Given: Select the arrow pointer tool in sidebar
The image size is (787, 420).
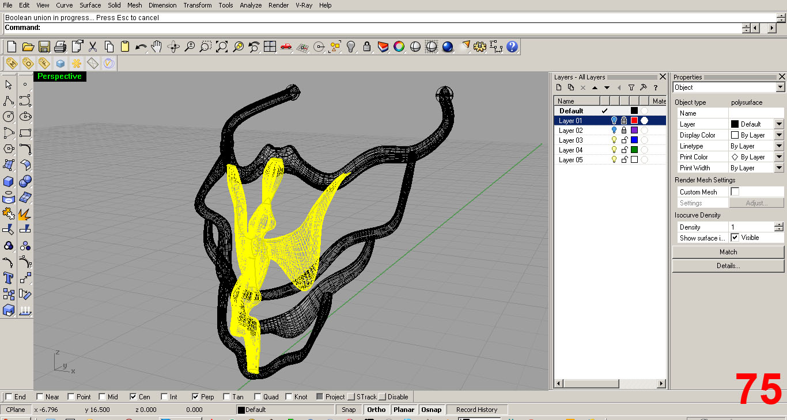Looking at the screenshot, I should click(x=9, y=85).
